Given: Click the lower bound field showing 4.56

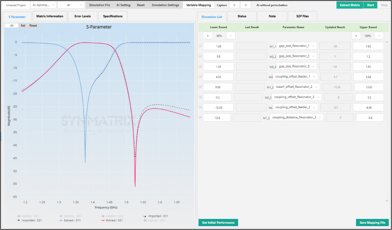Looking at the screenshot, I should (x=218, y=77).
